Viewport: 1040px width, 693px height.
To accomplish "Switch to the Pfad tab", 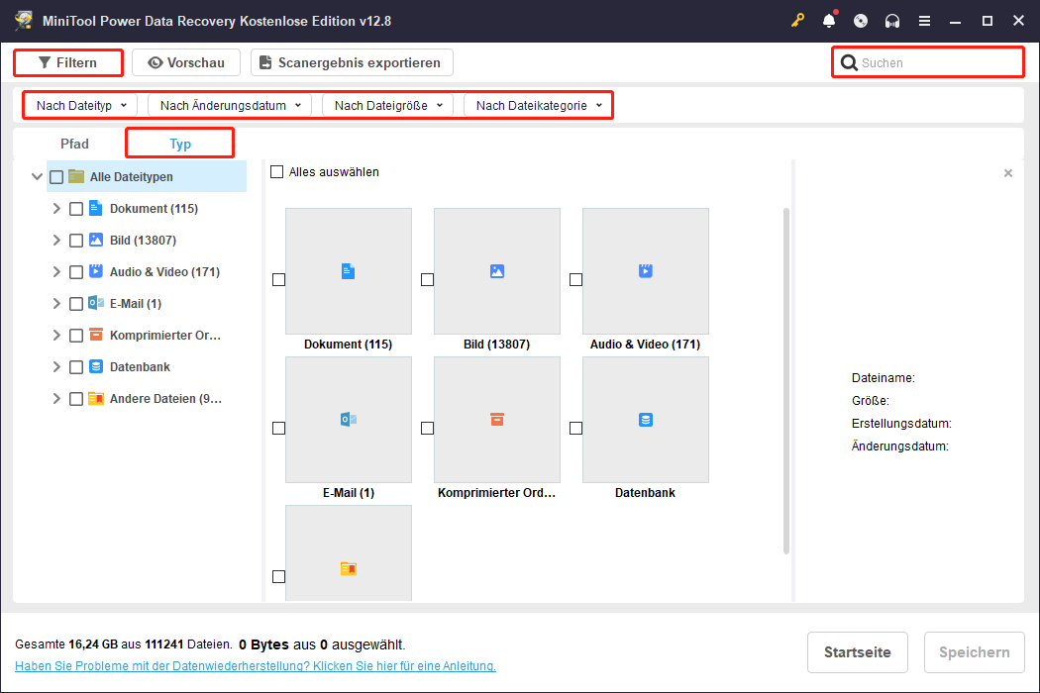I will [74, 143].
